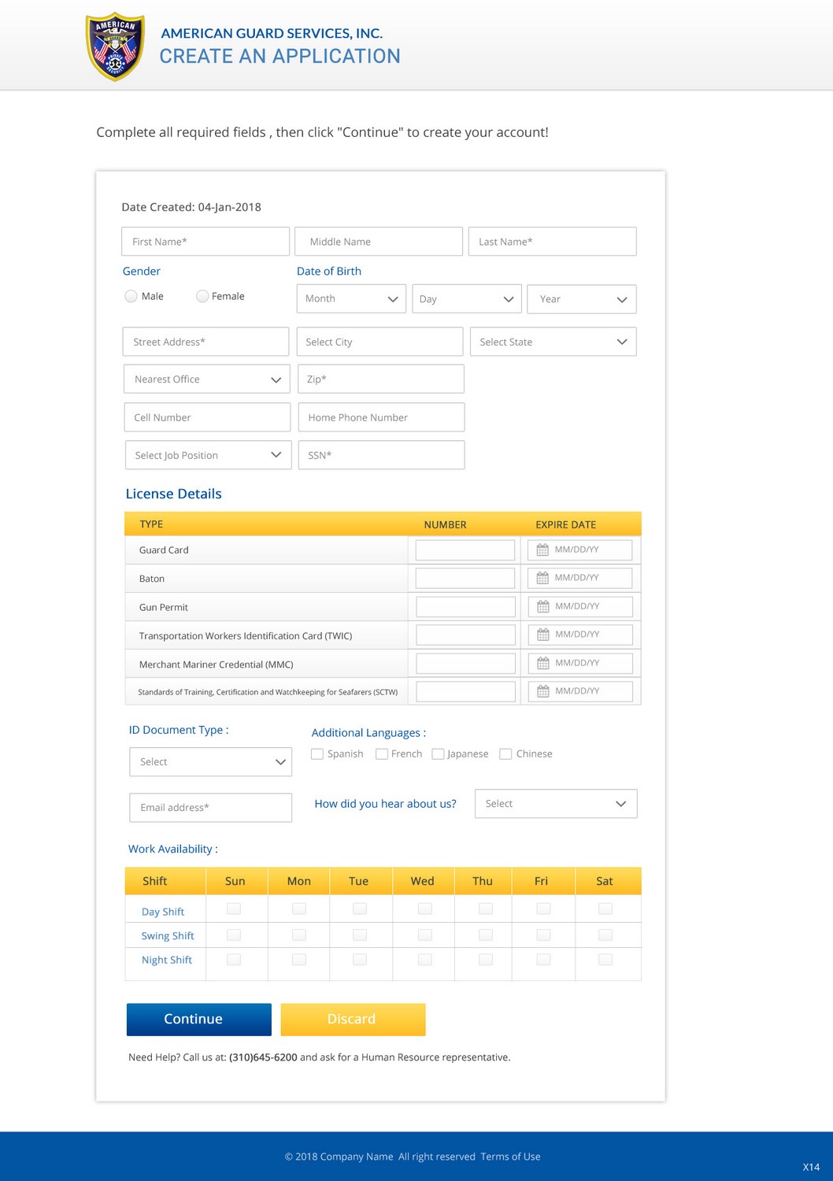Viewport: 833px width, 1181px height.
Task: Click the Merchant Mariner Credential calendar icon
Action: click(x=542, y=663)
